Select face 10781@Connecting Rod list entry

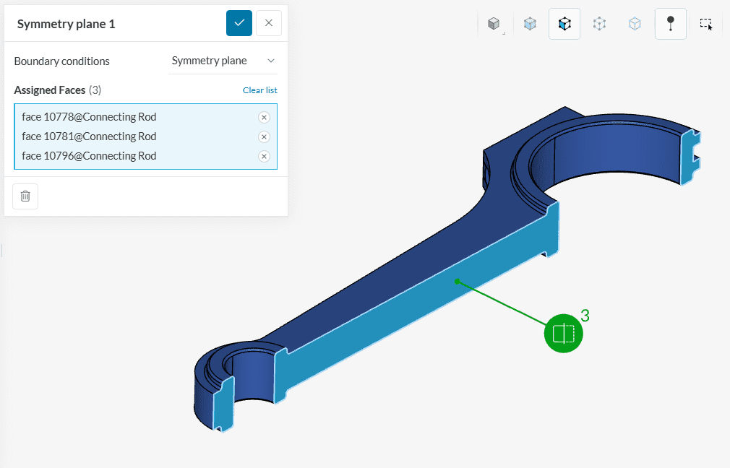tap(89, 136)
